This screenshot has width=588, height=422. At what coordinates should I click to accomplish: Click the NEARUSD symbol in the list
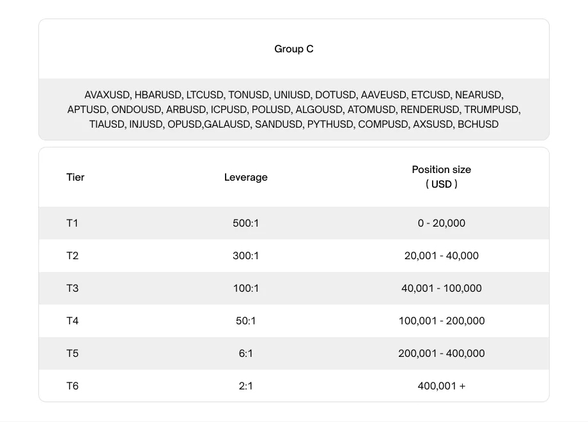[x=478, y=95]
